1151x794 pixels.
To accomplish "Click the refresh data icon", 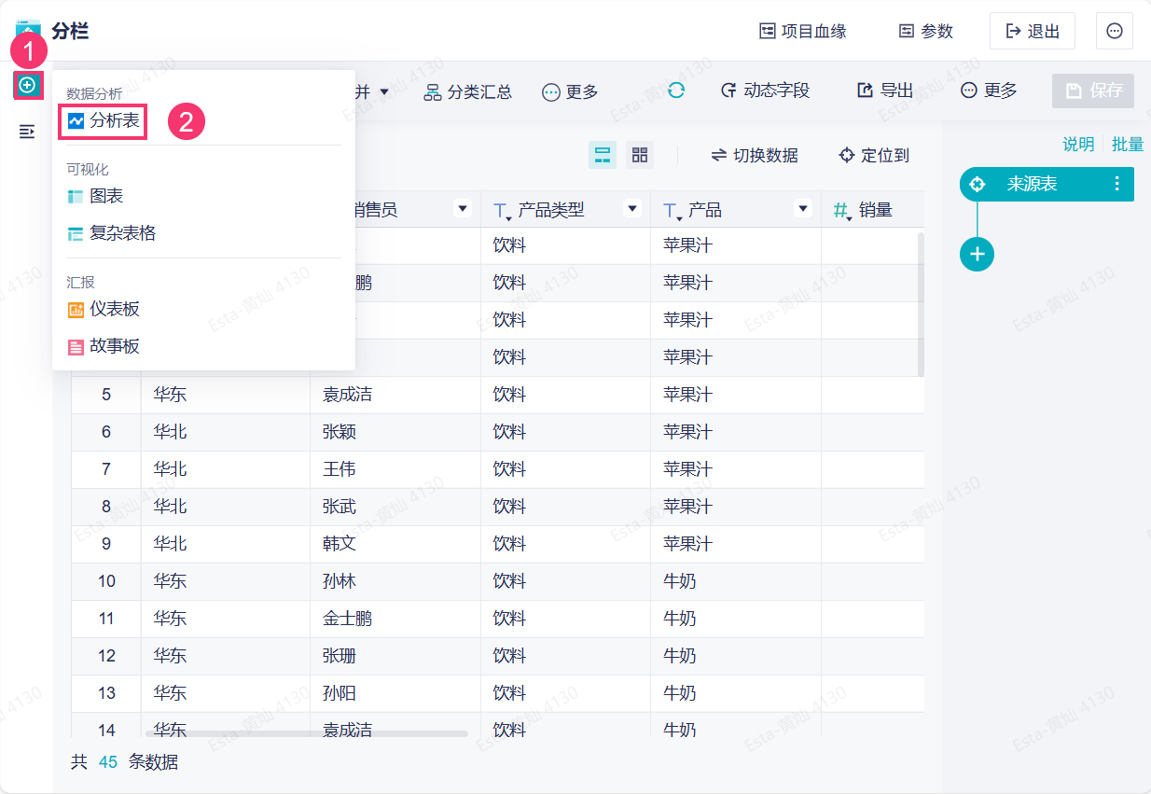I will [x=676, y=91].
